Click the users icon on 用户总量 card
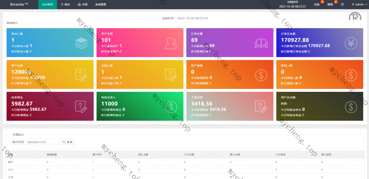Screen dimensions: 369x179 [x=171, y=43]
